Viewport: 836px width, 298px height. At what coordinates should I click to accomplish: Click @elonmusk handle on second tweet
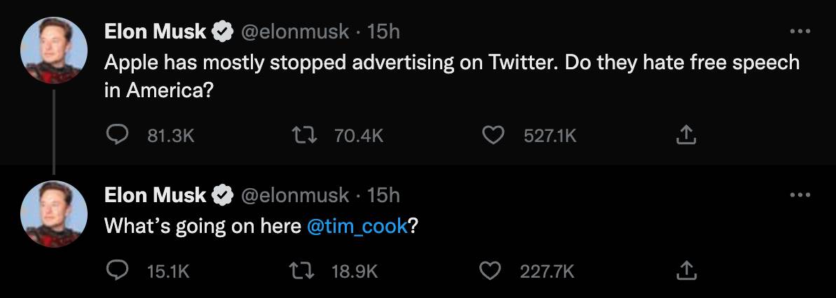(294, 195)
